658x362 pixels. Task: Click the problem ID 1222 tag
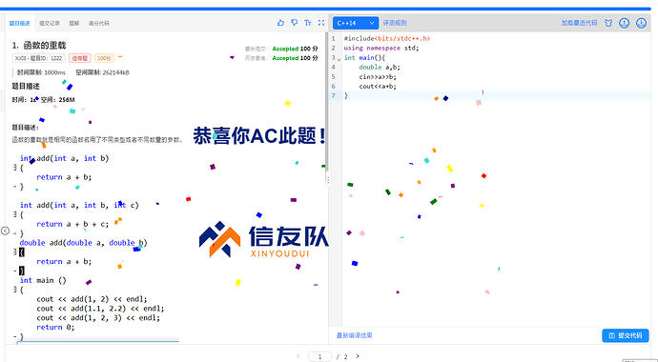tap(38, 58)
